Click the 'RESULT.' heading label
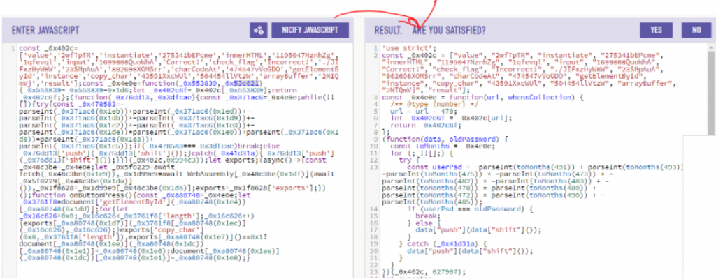 pos(388,31)
